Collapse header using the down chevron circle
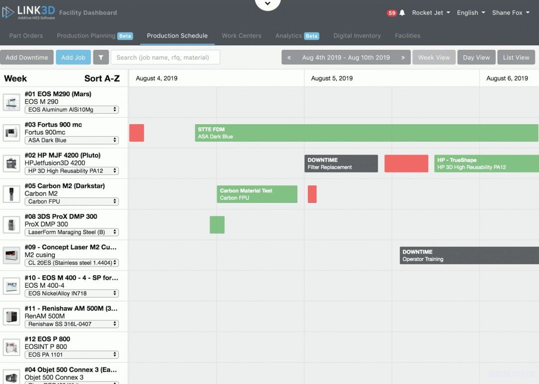The image size is (539, 384). tap(268, 3)
